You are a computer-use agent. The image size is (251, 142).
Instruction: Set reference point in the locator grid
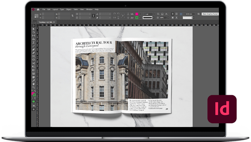(x=36, y=16)
